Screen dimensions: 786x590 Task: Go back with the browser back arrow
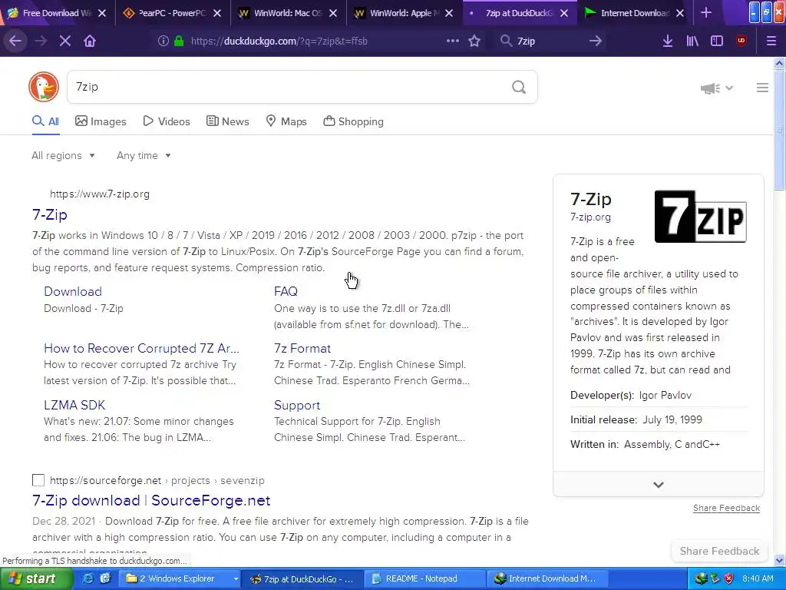point(15,41)
